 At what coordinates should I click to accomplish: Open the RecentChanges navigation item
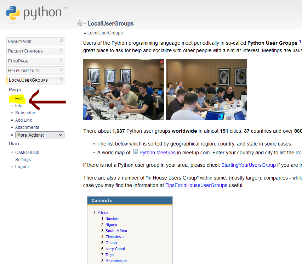[x=35, y=51]
